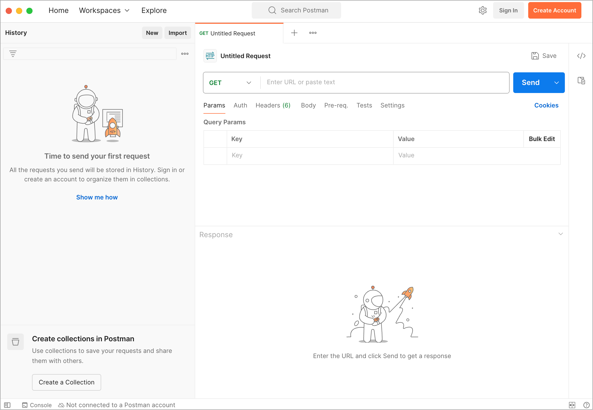
Task: Open the documentation panel icon in right sidebar
Action: tap(581, 81)
